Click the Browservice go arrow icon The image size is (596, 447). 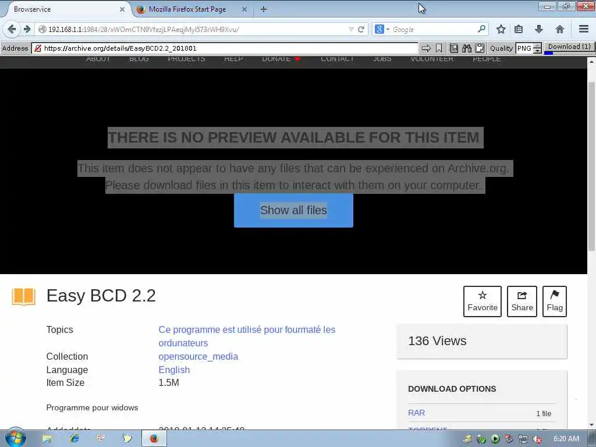coord(426,48)
